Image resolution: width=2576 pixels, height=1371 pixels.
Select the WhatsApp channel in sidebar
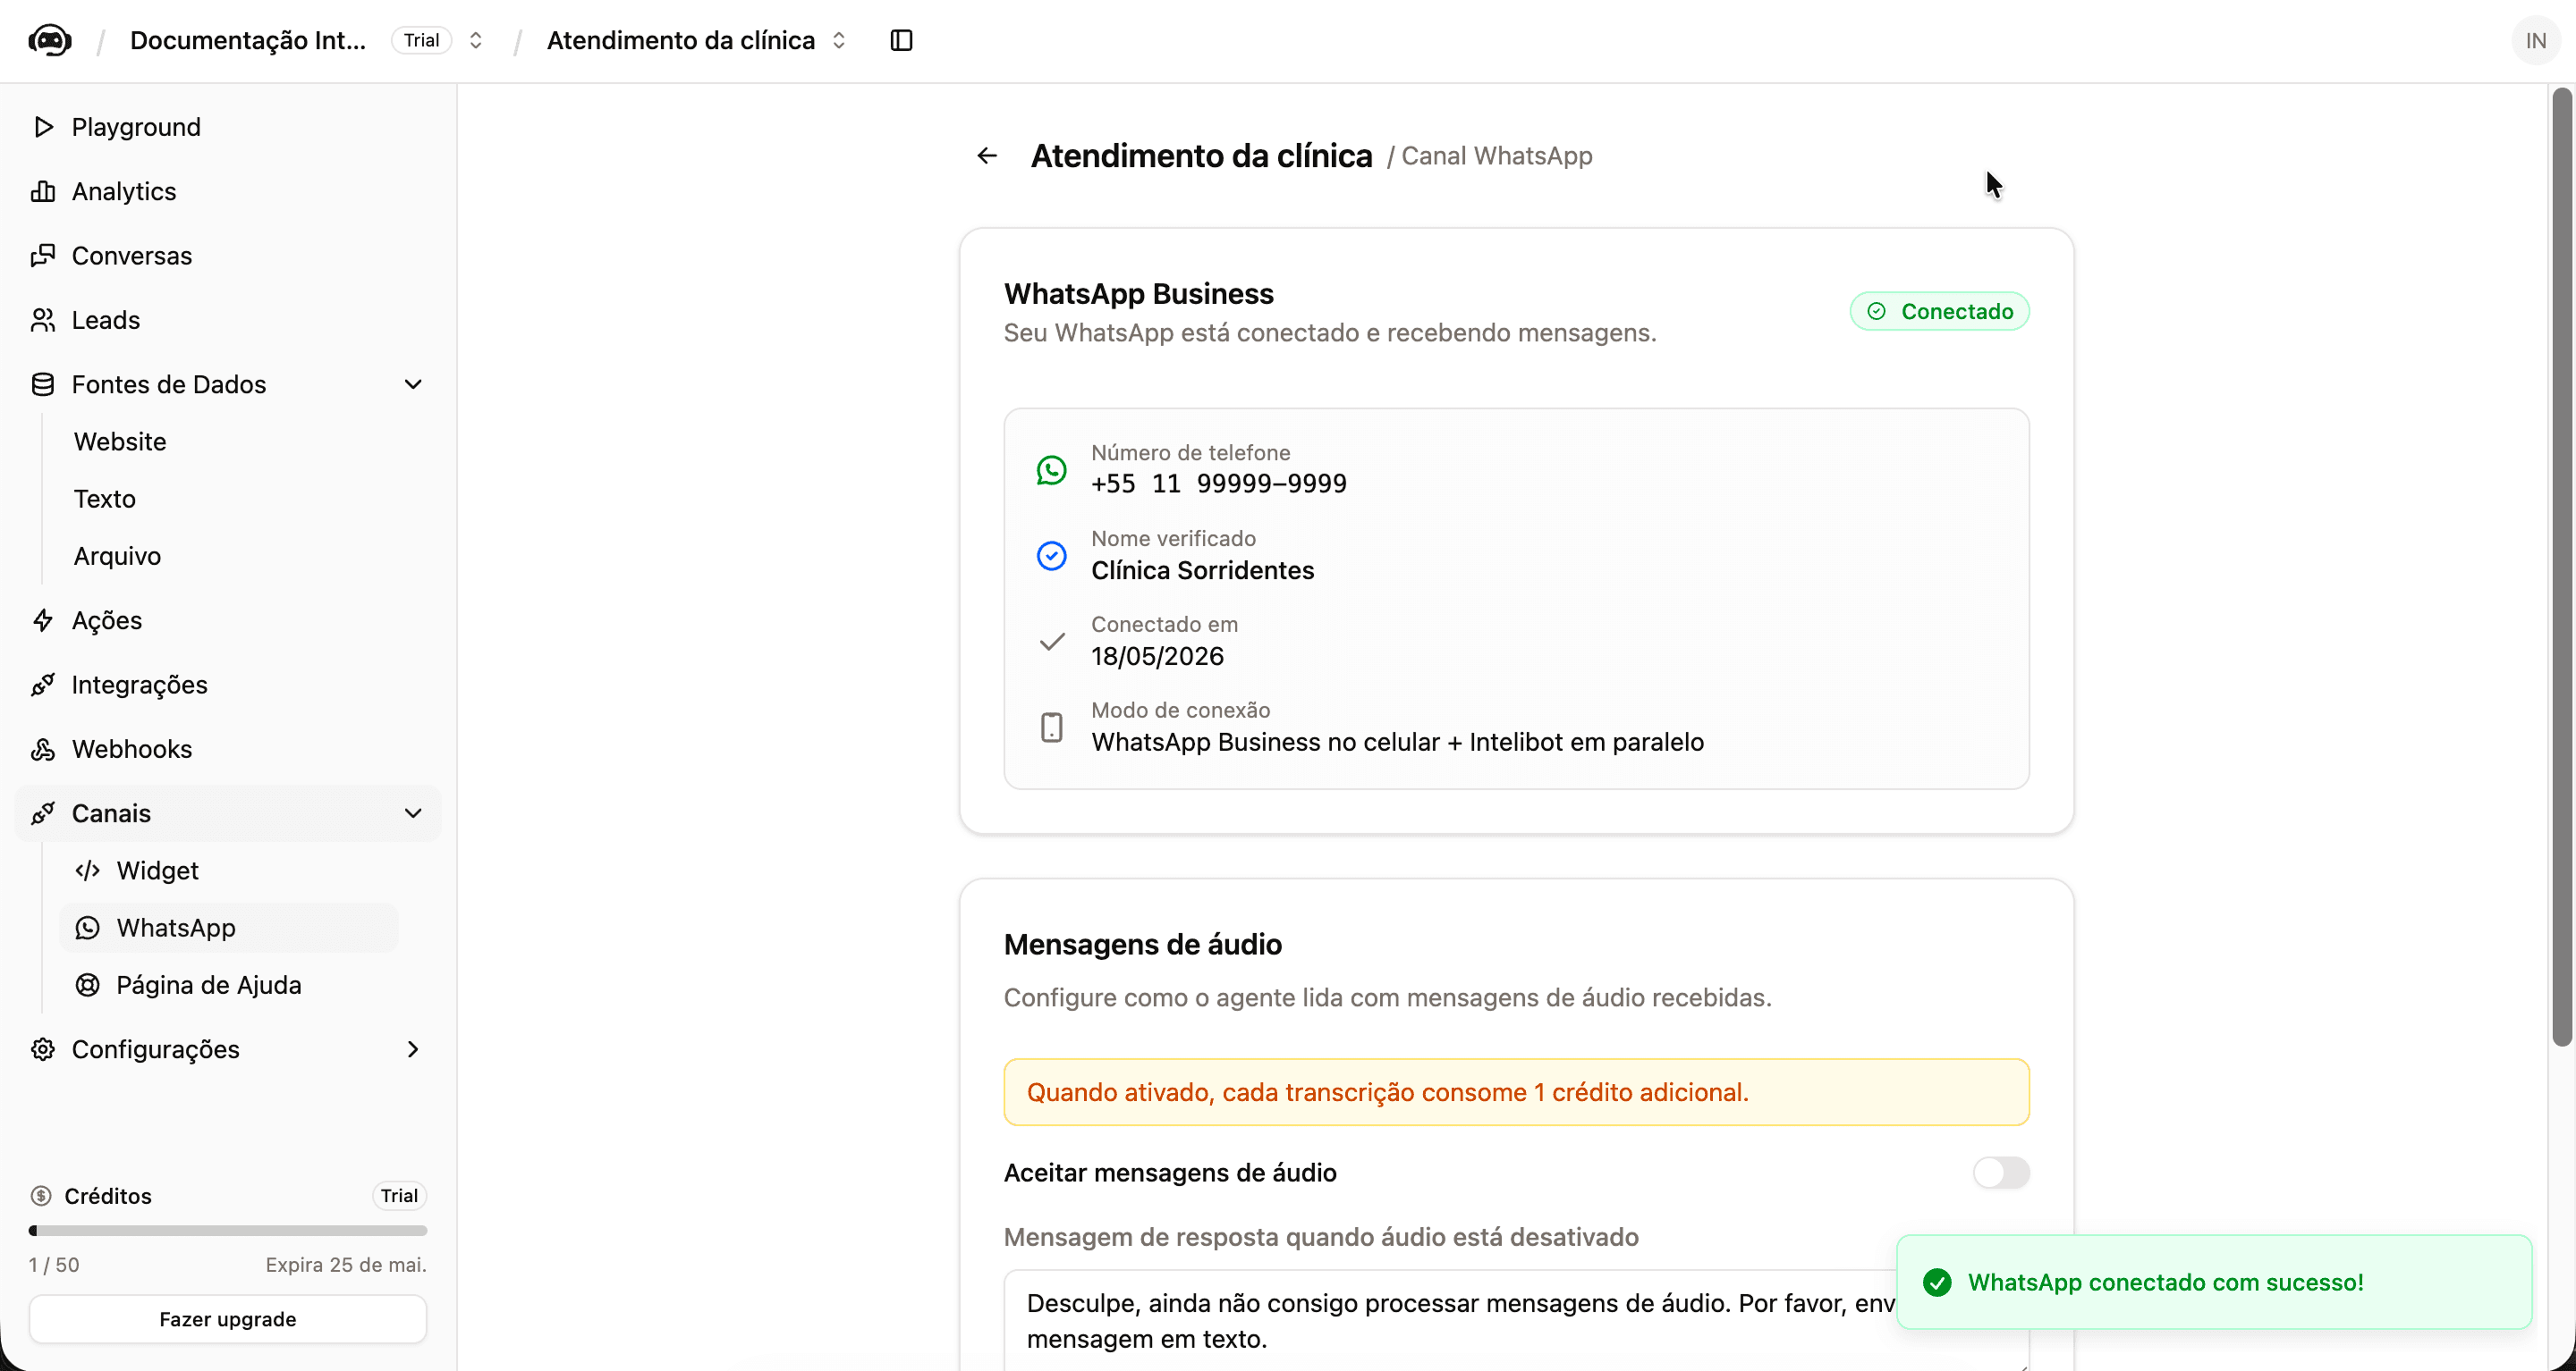click(229, 928)
